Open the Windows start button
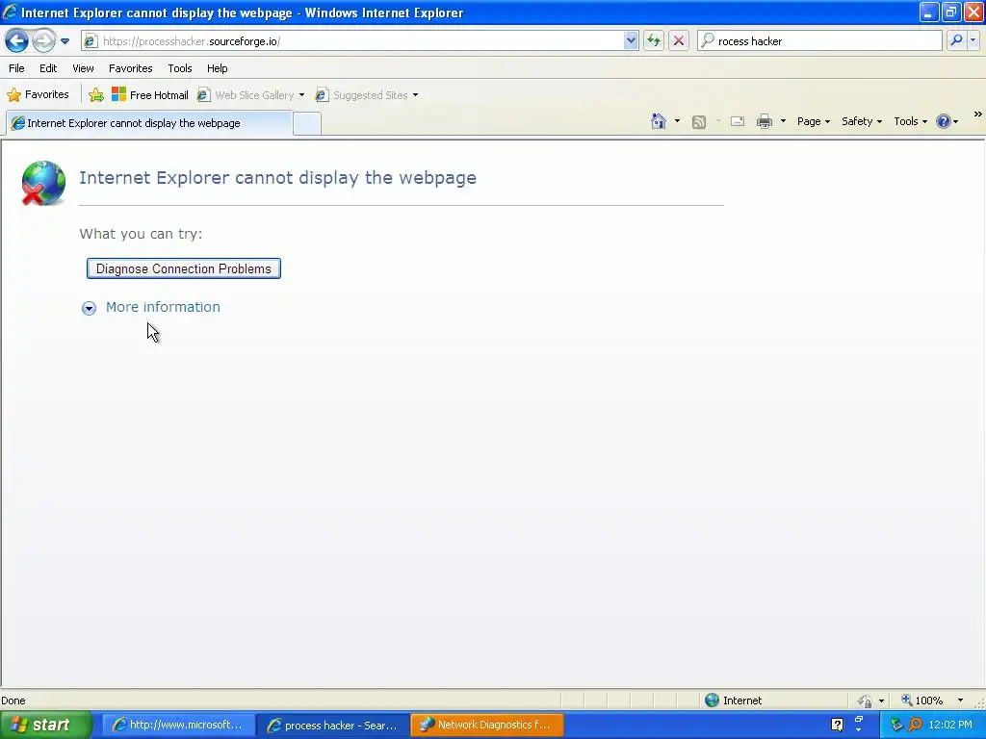The width and height of the screenshot is (986, 739). pos(45,726)
